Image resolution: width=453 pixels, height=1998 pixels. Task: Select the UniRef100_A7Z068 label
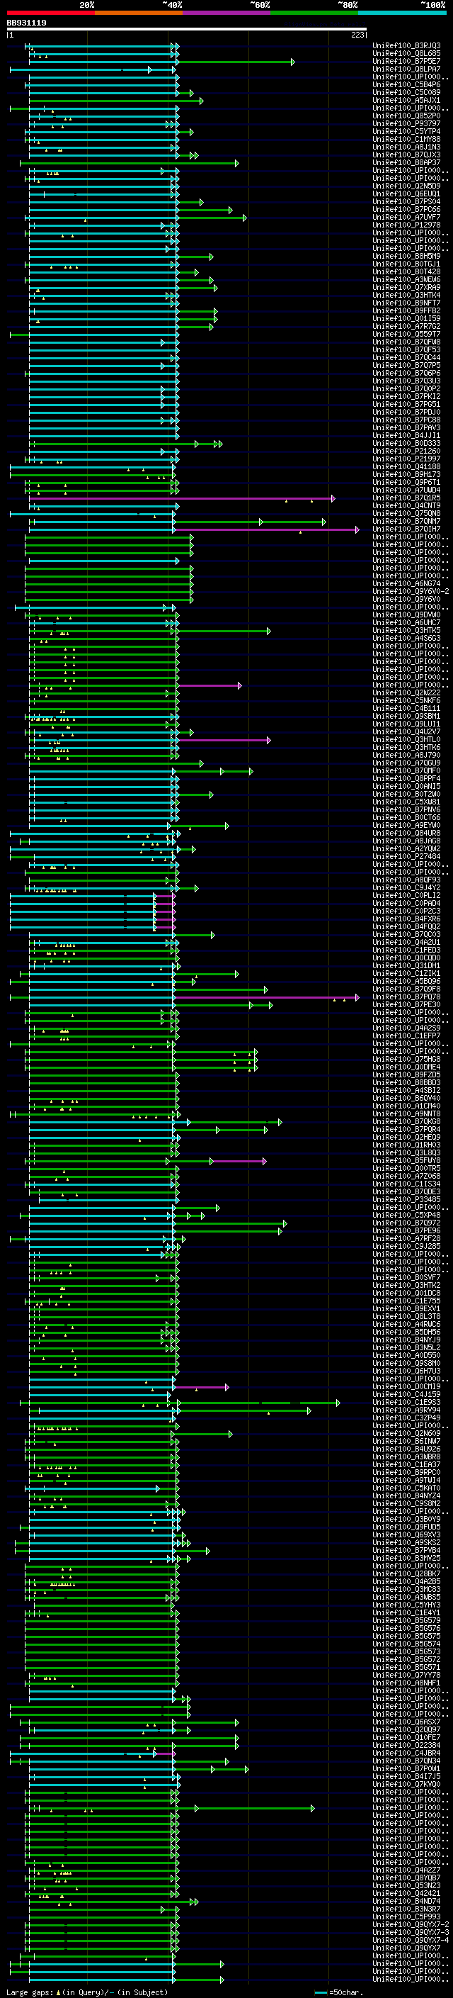[x=406, y=1176]
